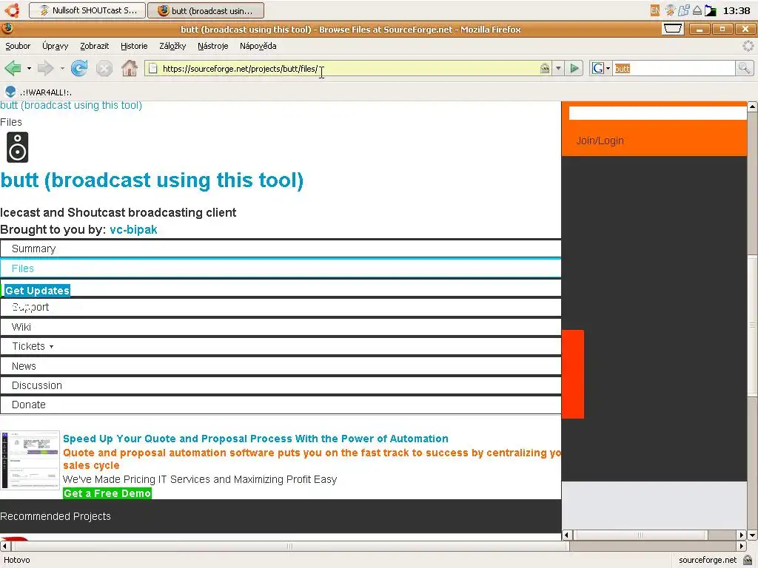Click sourceforge.net in the status bar
The width and height of the screenshot is (758, 568).
click(707, 560)
